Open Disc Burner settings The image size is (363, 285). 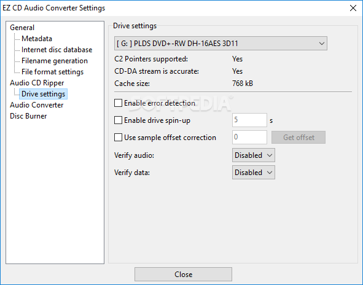point(28,116)
